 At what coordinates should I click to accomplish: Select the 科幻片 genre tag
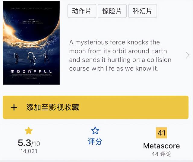143,11
